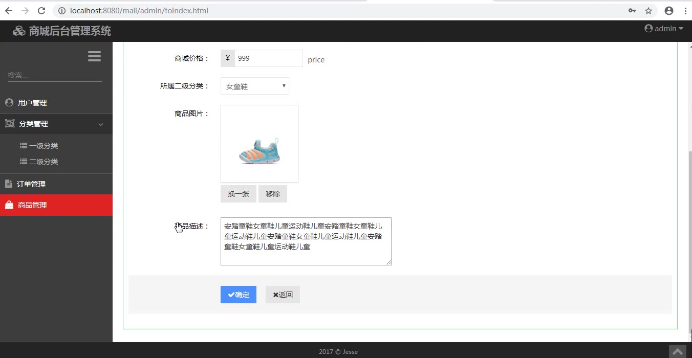Viewport: 692px width, 358px height.
Task: Click the list icon beside 二级分类
Action: point(24,161)
